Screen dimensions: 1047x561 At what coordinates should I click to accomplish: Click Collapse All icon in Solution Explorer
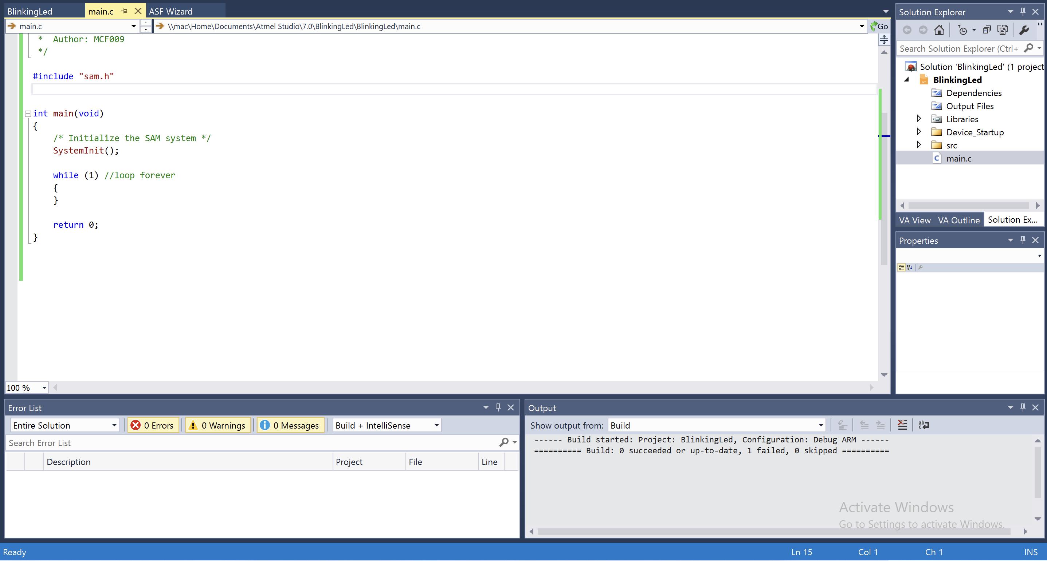[987, 29]
